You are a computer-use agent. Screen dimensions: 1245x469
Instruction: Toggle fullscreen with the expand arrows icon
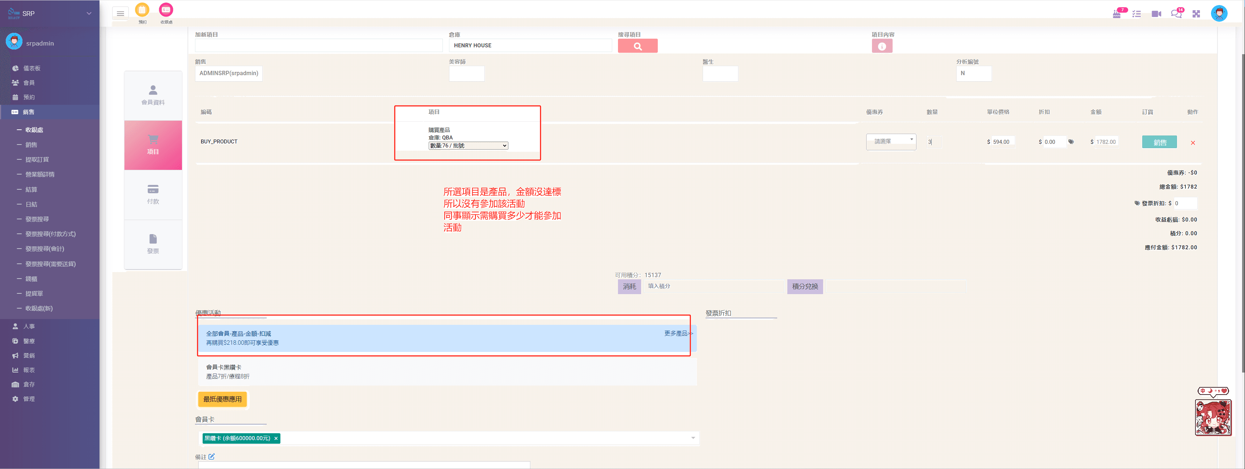click(x=1196, y=14)
